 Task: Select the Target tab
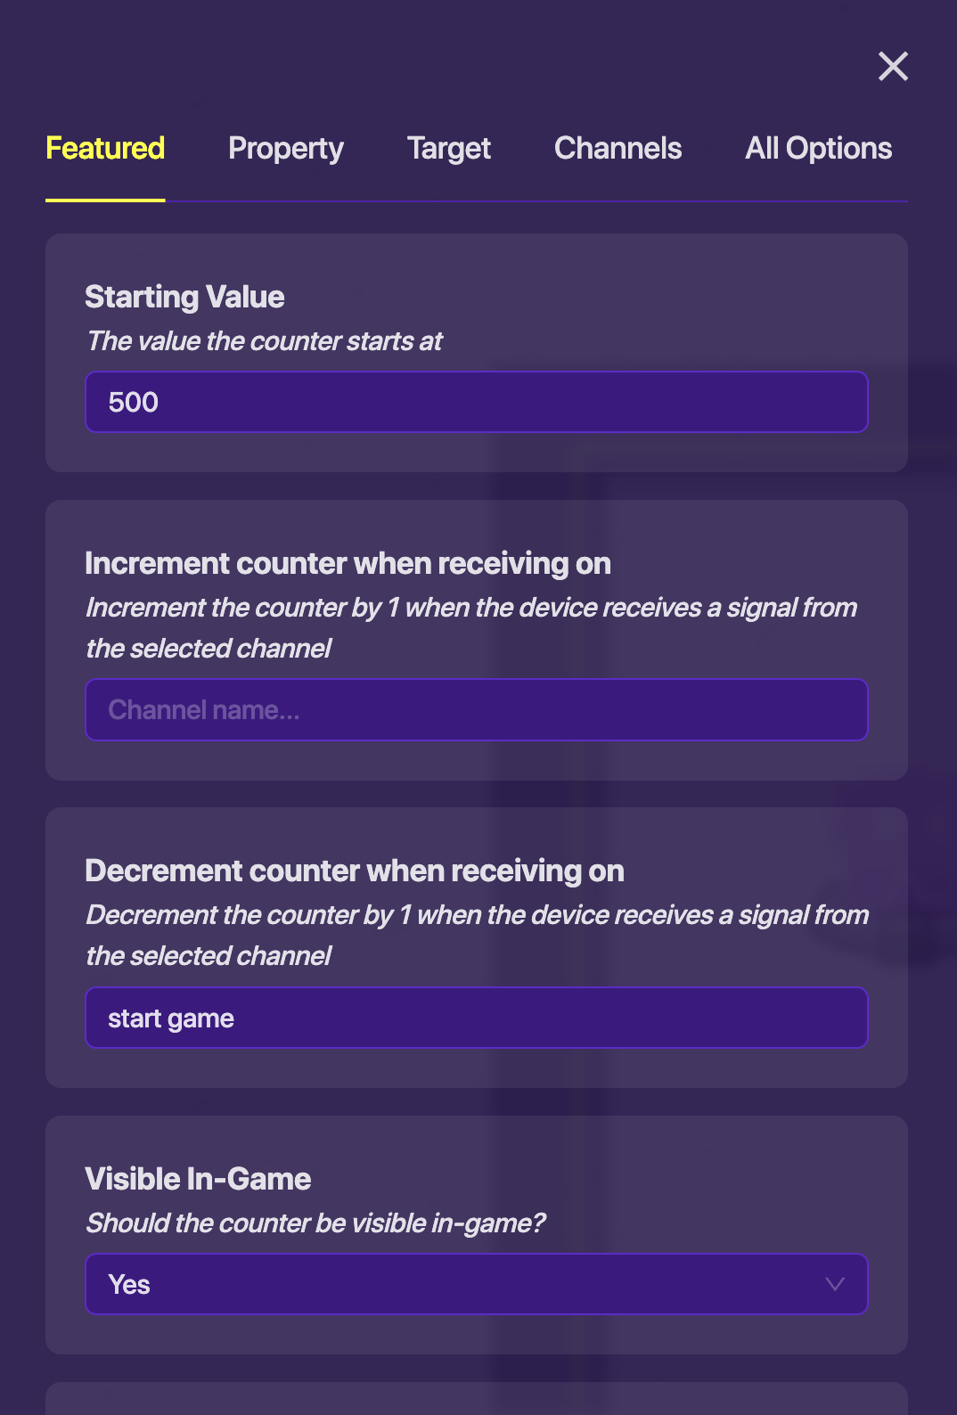coord(449,148)
